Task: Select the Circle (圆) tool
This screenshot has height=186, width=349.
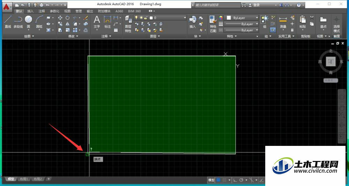Action: (29, 22)
